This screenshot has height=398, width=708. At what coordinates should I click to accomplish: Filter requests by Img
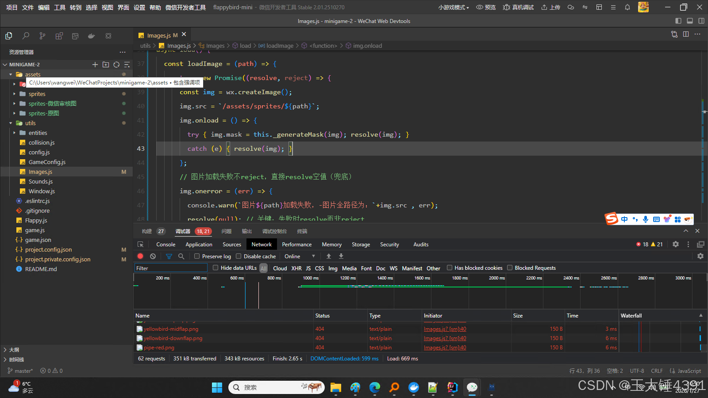pos(333,268)
